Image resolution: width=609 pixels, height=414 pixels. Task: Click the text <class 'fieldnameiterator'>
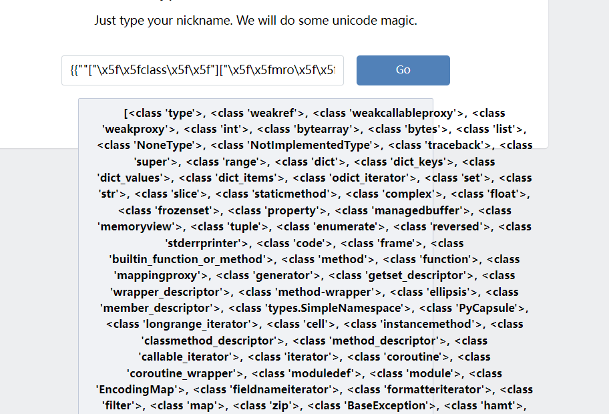coord(266,389)
